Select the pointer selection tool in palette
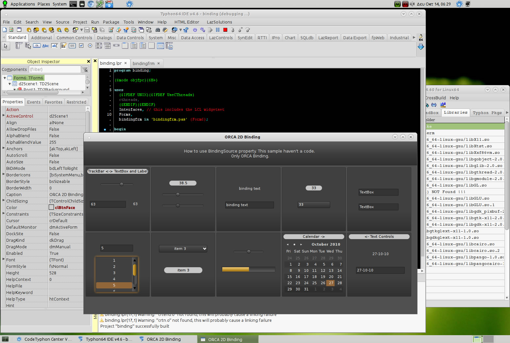 point(6,46)
